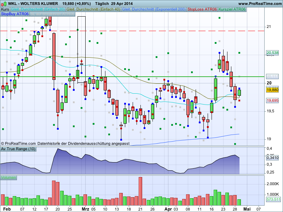Click the 29 Apr 2014 date text
Viewport: 283px width, 212px height.
coord(122,4)
